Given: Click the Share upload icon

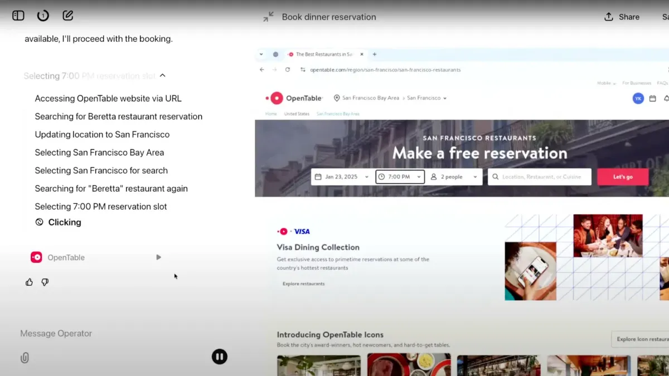Looking at the screenshot, I should (x=609, y=17).
